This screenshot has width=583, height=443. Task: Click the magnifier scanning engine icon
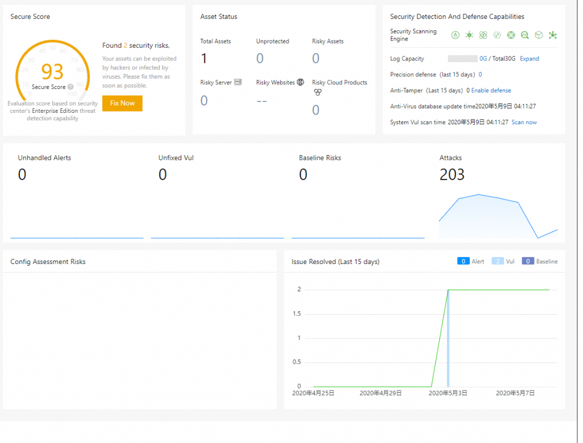[x=524, y=35]
